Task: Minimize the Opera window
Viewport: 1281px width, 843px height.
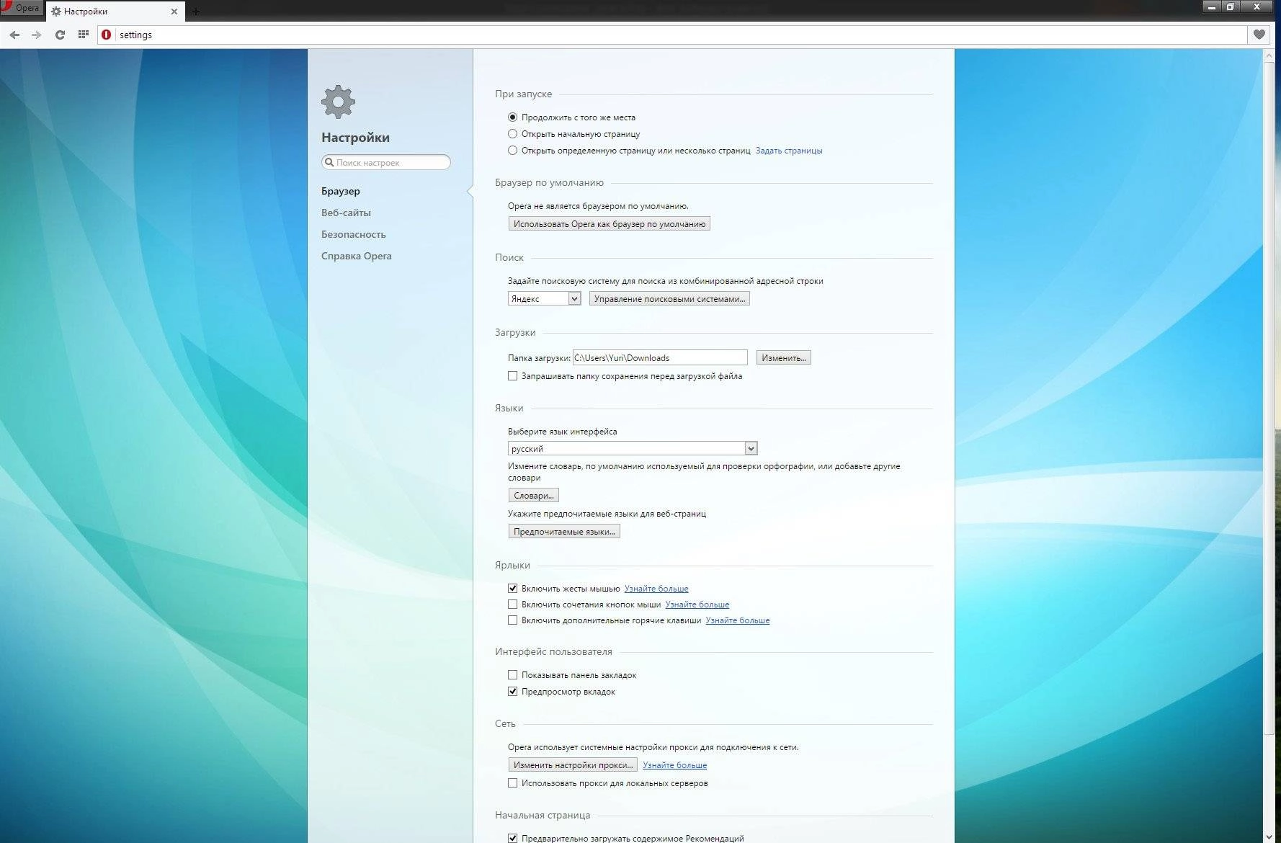Action: [1212, 6]
